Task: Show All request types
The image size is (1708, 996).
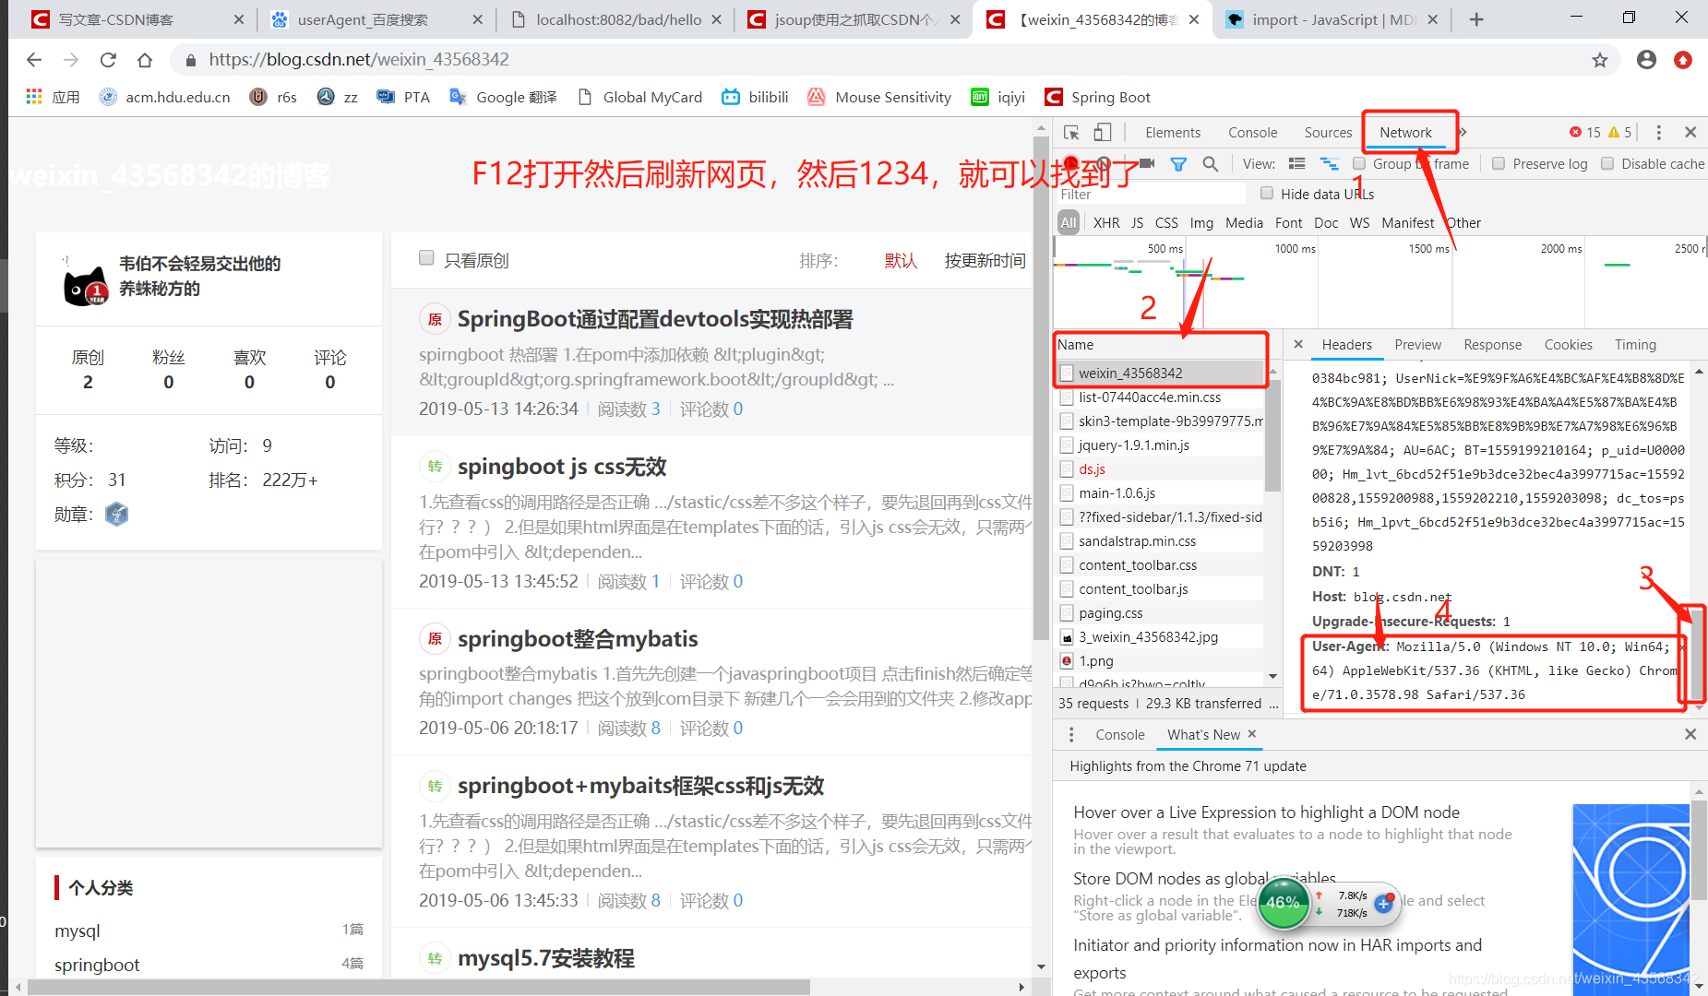Action: 1069,222
